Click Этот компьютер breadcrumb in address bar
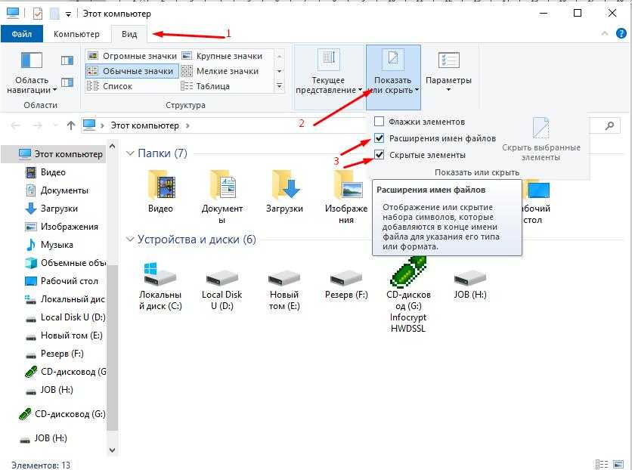 point(144,125)
